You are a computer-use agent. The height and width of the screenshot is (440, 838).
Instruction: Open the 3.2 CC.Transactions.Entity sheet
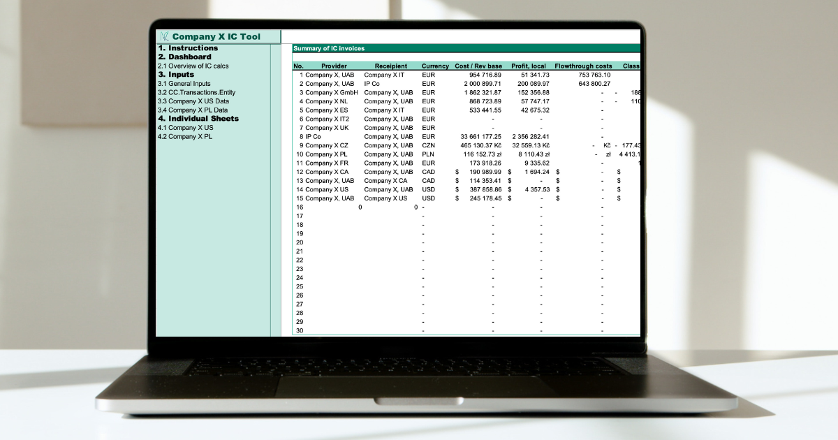196,92
